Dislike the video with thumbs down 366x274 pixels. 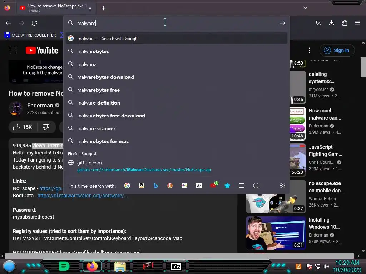tap(46, 127)
